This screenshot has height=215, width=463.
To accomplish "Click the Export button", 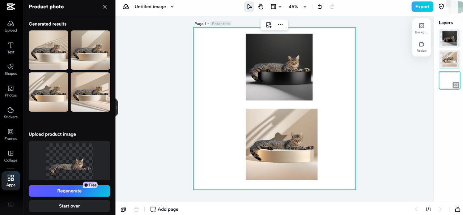I will pyautogui.click(x=422, y=7).
